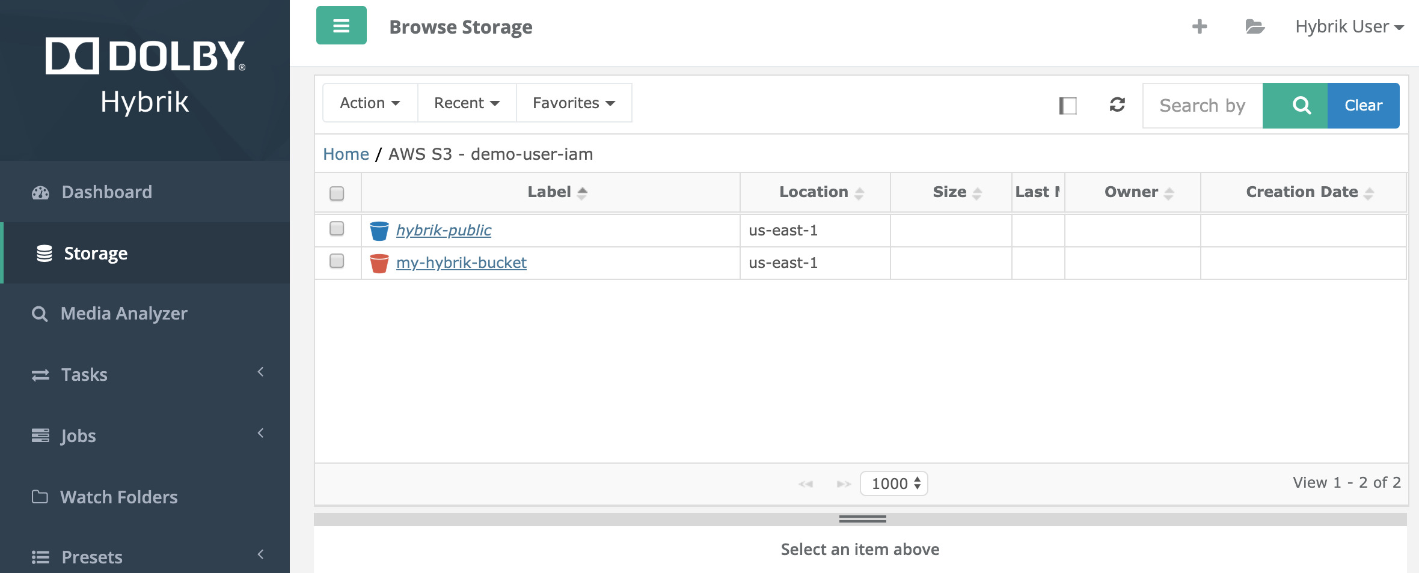Screen dimensions: 1419x573
Task: Click the Dolby Hybrik logo
Action: tap(145, 76)
